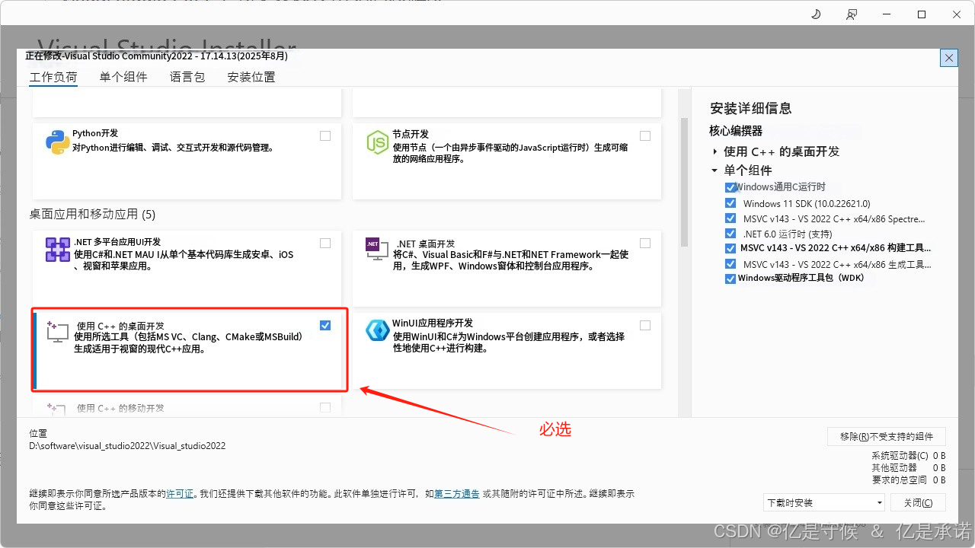Uncheck .NET 6.0 运行时 (支持) component
Screen dimensions: 975x548
(730, 234)
